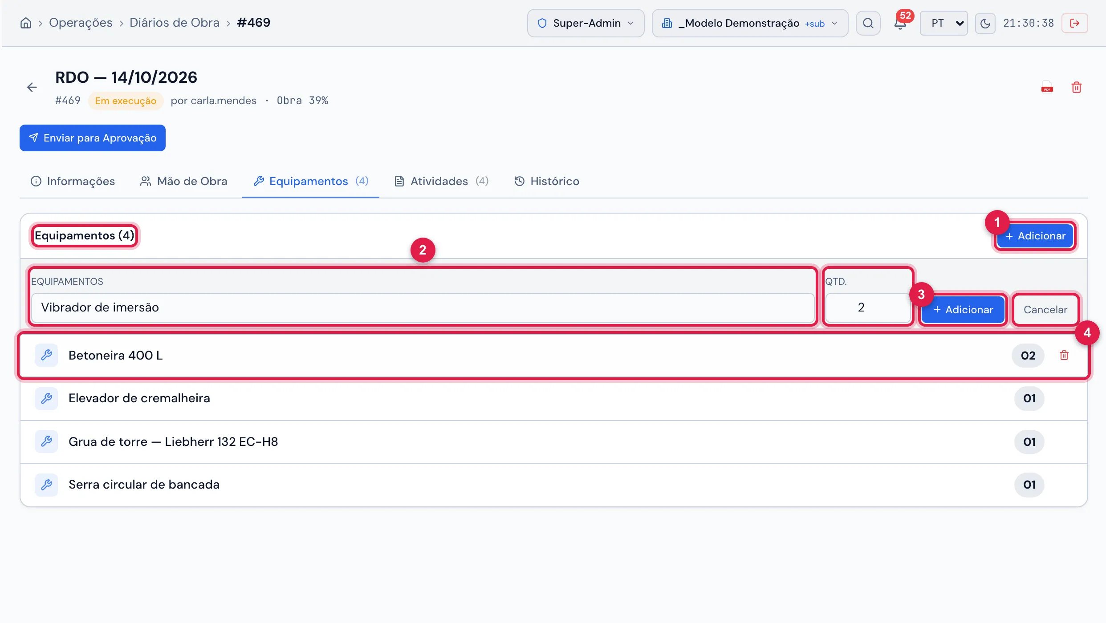The height and width of the screenshot is (623, 1106).
Task: Open the Atividades (4) tab
Action: point(442,181)
